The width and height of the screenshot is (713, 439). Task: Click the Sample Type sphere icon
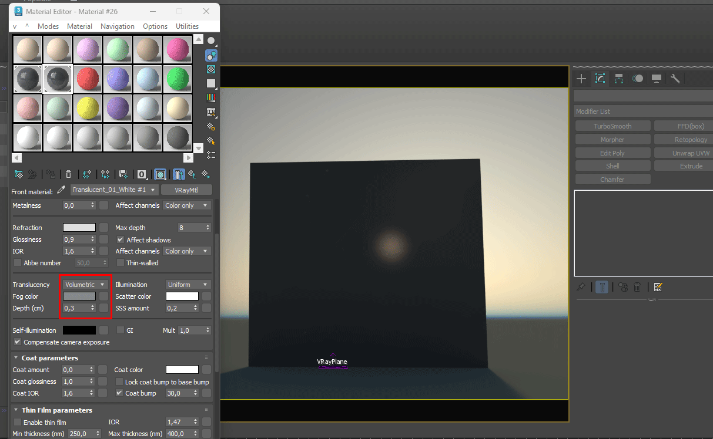211,41
